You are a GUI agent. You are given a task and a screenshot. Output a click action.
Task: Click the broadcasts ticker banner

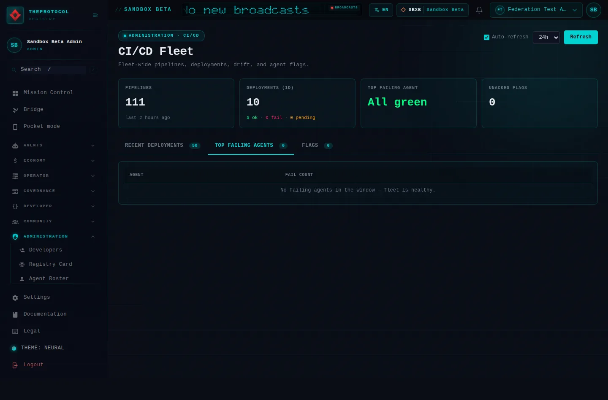272,10
